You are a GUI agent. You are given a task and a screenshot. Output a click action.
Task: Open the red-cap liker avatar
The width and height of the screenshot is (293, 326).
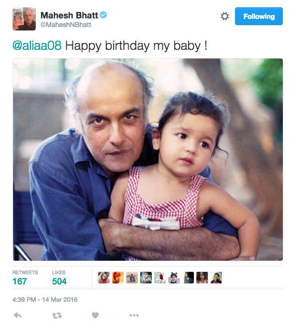[x=118, y=278]
